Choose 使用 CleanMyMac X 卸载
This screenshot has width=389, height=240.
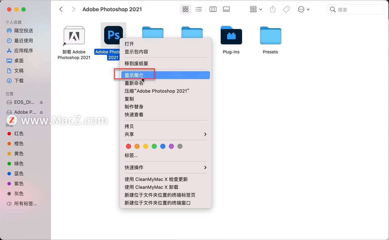[x=165, y=187]
